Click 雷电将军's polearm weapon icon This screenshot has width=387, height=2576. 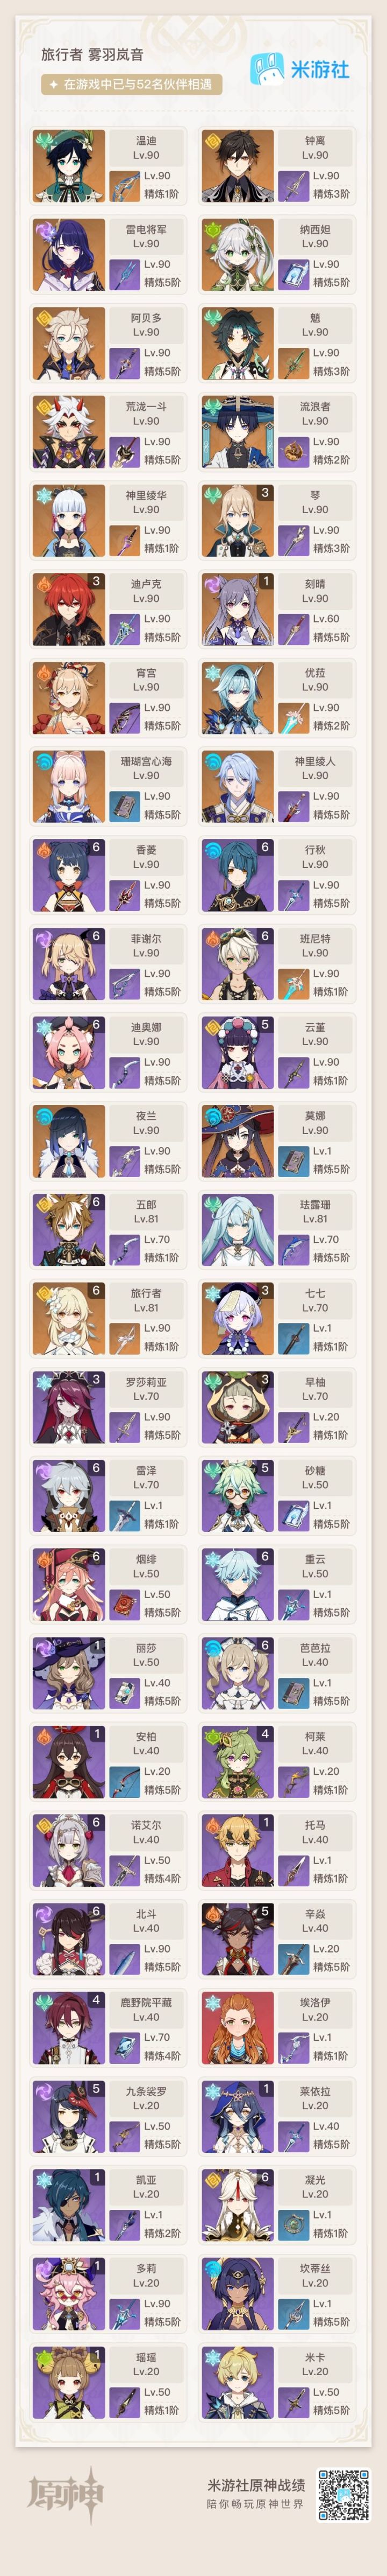(124, 274)
